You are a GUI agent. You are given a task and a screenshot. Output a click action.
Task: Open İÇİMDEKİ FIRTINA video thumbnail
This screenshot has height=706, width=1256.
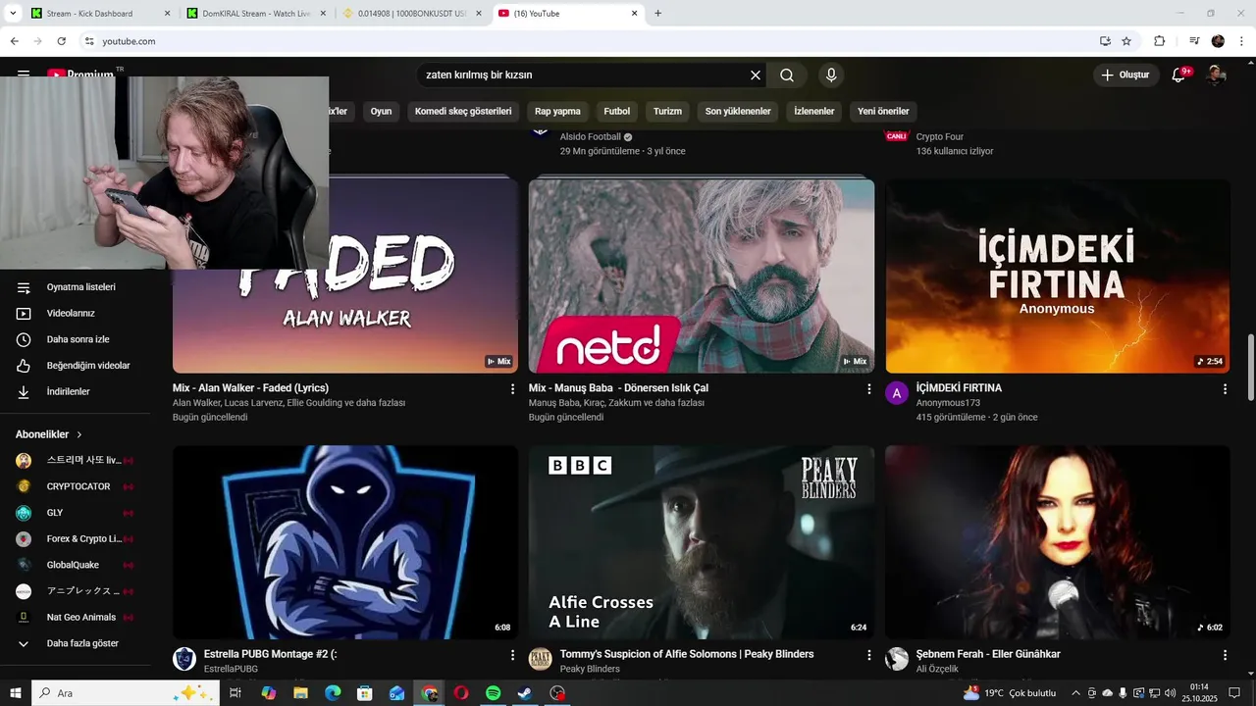(1057, 276)
